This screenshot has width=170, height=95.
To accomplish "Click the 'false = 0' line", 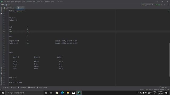I will [x=13, y=20].
